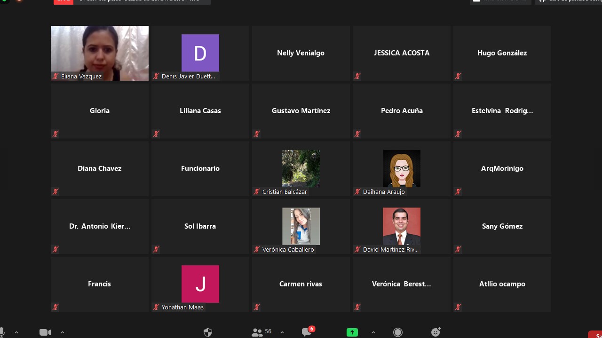Click Yonathan Maas's muted microphone indicator
The image size is (602, 338).
[x=156, y=307]
